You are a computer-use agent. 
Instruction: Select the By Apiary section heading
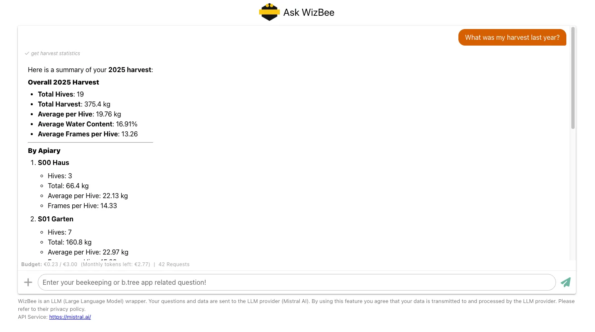tap(44, 150)
